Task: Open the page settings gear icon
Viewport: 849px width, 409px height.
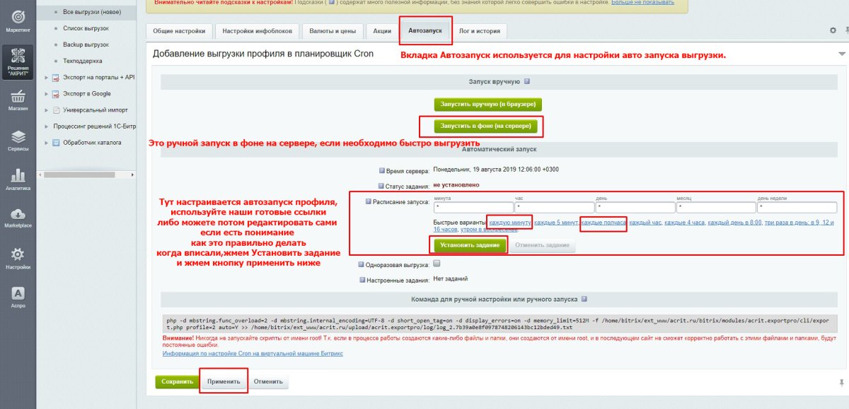Action: (833, 30)
